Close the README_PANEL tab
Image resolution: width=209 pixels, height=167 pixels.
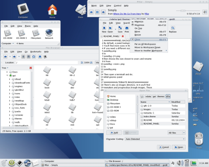[x=123, y=36]
